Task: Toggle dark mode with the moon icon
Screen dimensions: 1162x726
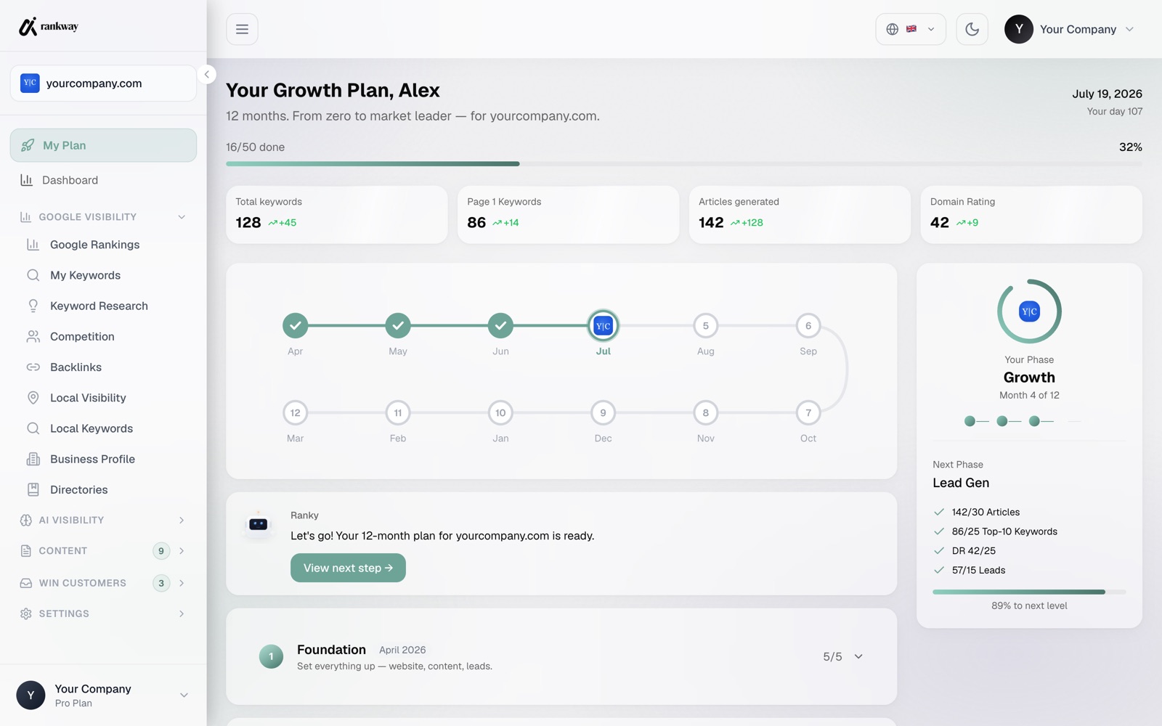Action: (x=972, y=29)
